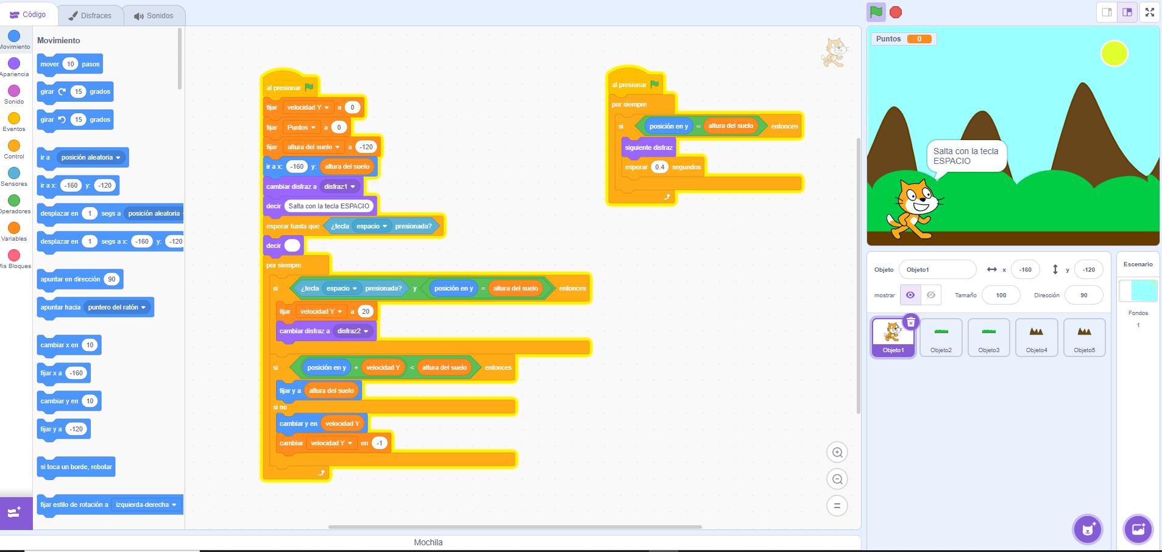Open 'altura del suelo' variable dropdown in fijar block
The image size is (1162, 552).
pyautogui.click(x=314, y=147)
